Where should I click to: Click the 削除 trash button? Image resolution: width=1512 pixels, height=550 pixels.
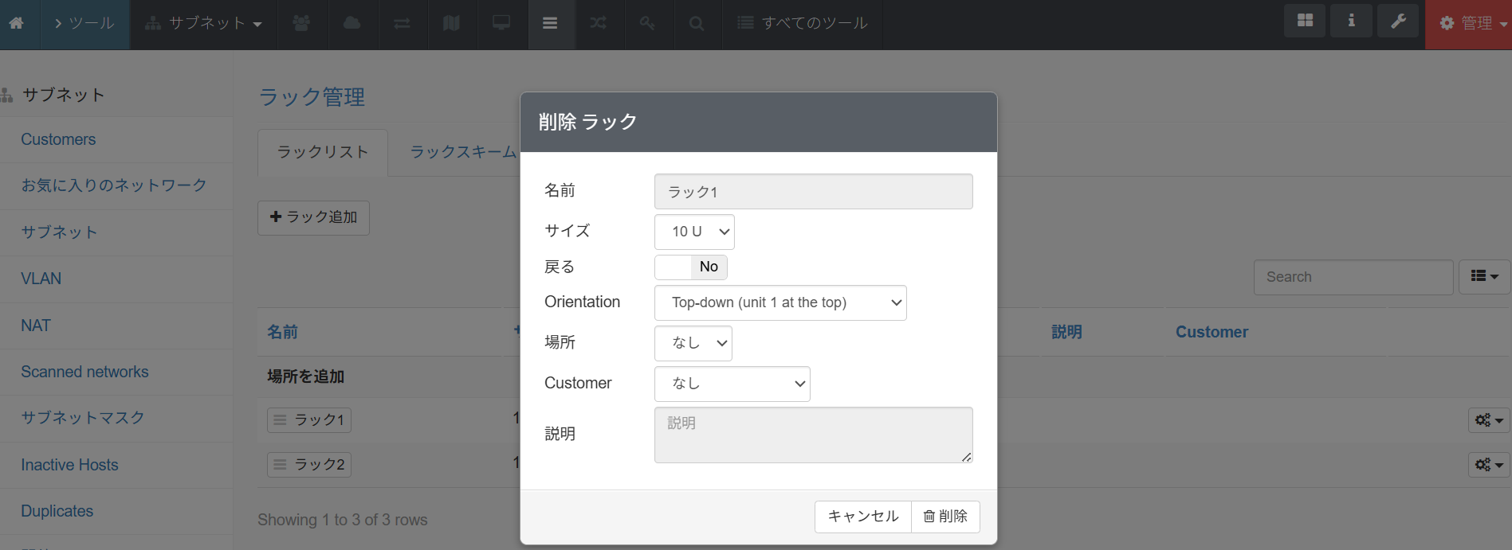[945, 517]
